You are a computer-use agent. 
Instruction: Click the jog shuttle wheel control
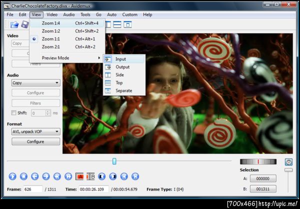pos(258,161)
